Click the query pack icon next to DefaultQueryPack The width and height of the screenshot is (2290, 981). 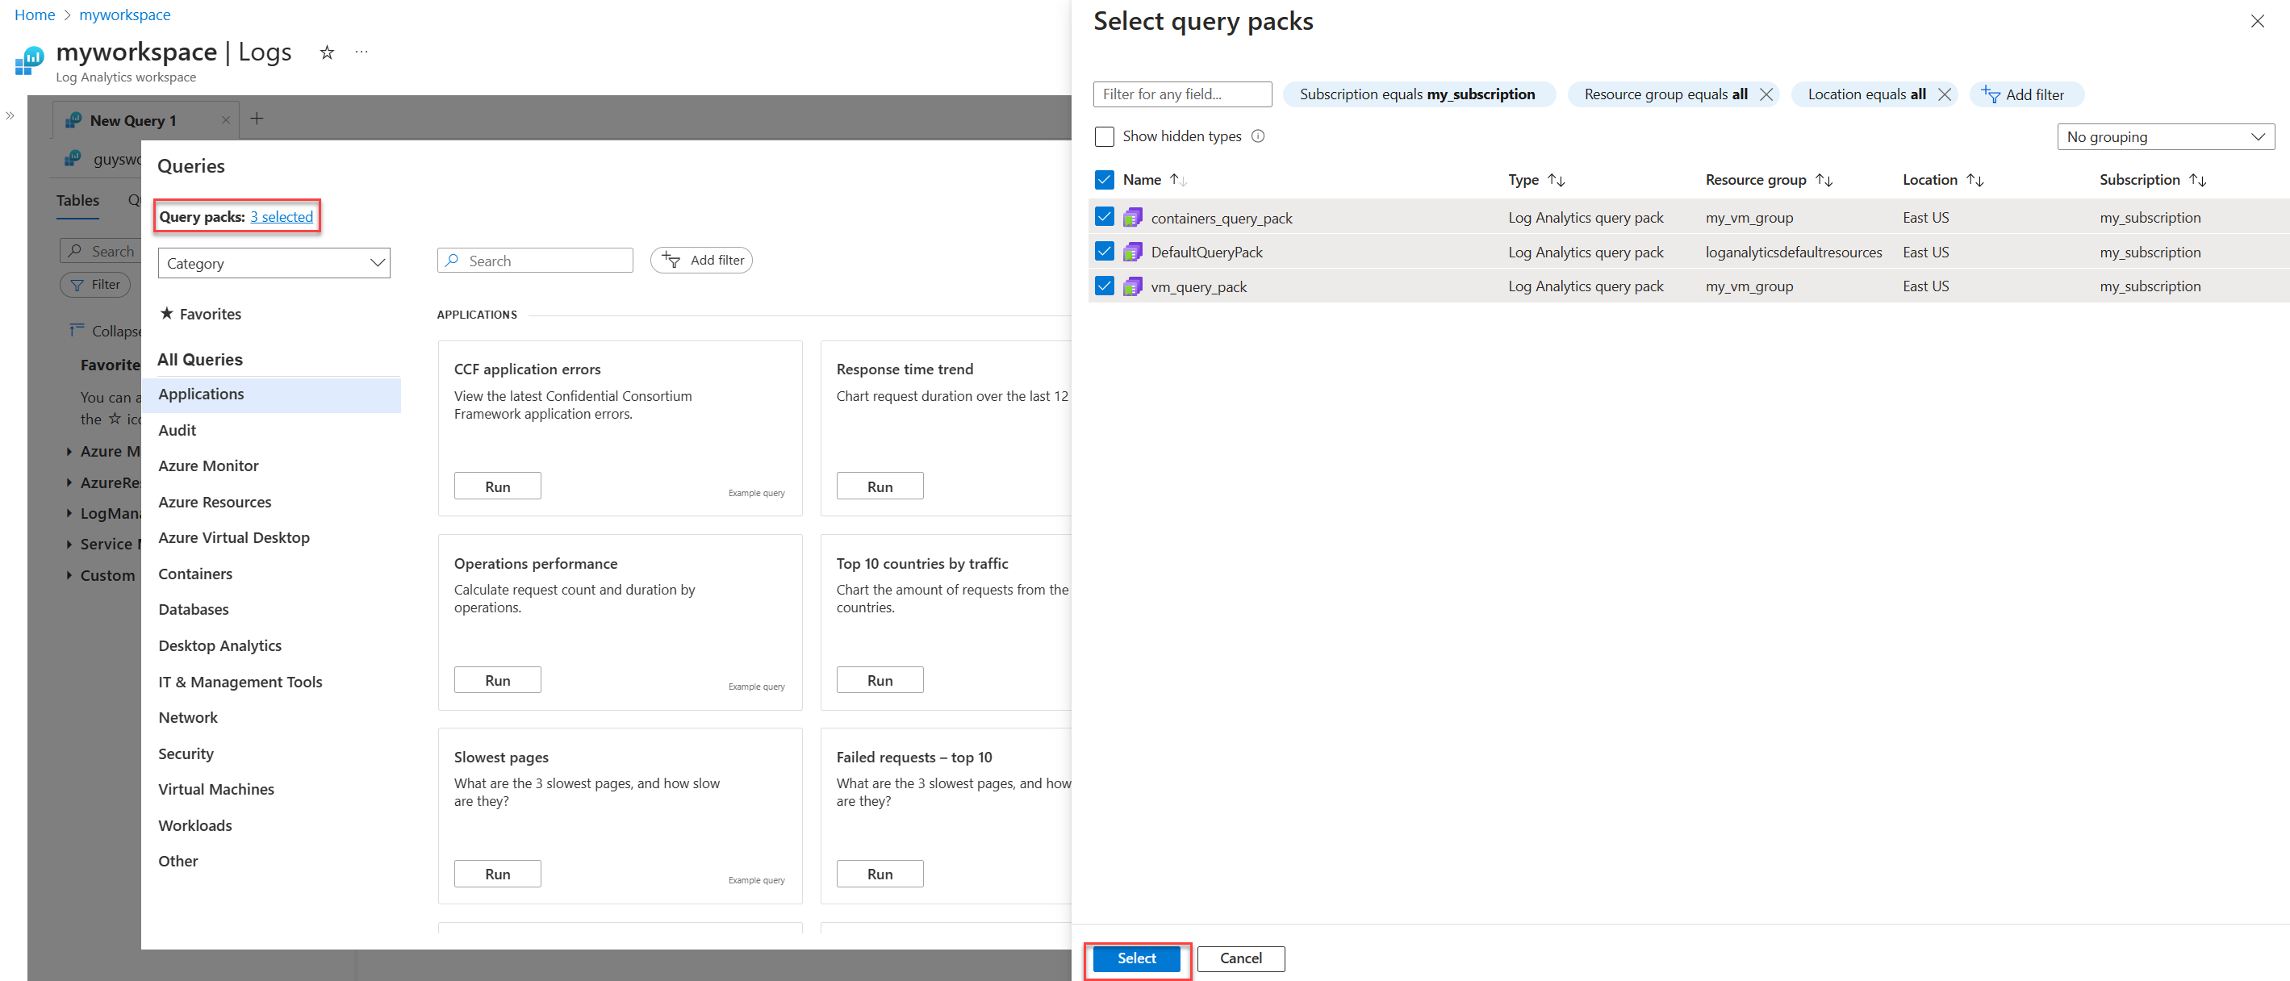pyautogui.click(x=1133, y=252)
